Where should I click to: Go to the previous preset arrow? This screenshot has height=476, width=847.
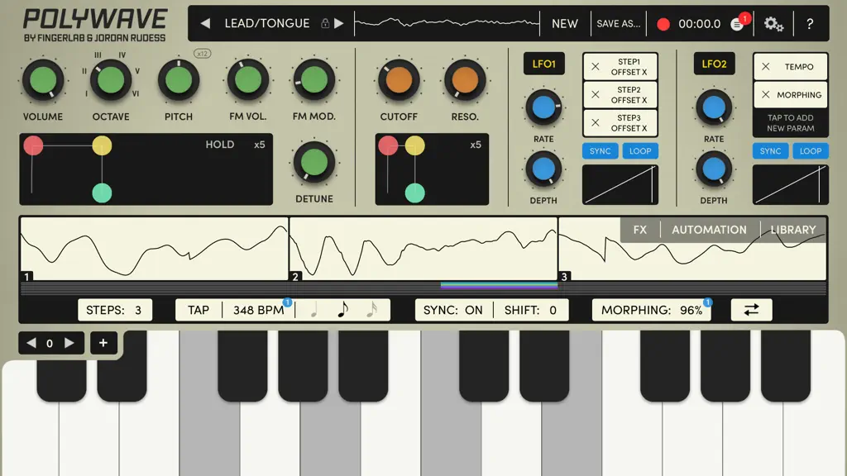pyautogui.click(x=205, y=23)
